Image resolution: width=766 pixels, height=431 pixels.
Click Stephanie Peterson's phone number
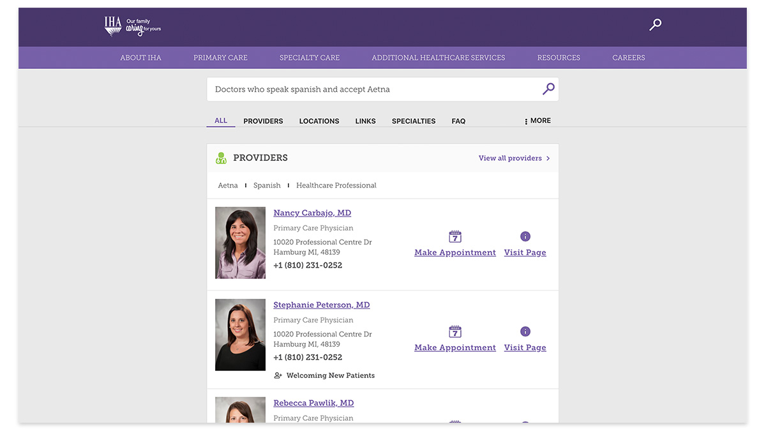pos(308,358)
